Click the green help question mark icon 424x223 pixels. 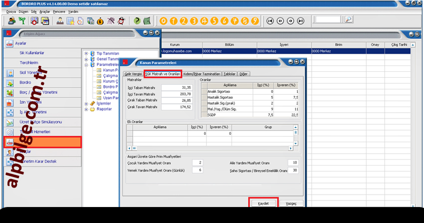click(x=136, y=21)
